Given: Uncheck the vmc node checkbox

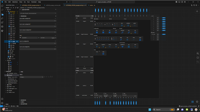Looking at the screenshot, I should tap(9, 45).
